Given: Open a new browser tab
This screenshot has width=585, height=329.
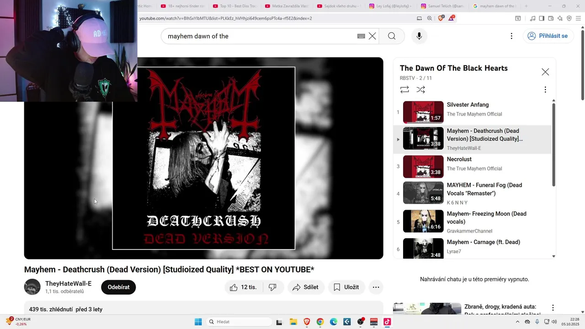Looking at the screenshot, I should pos(526,6).
